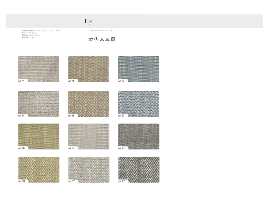Click the Fay collection title
Viewport: 274px width, 205px height.
(x=88, y=21)
